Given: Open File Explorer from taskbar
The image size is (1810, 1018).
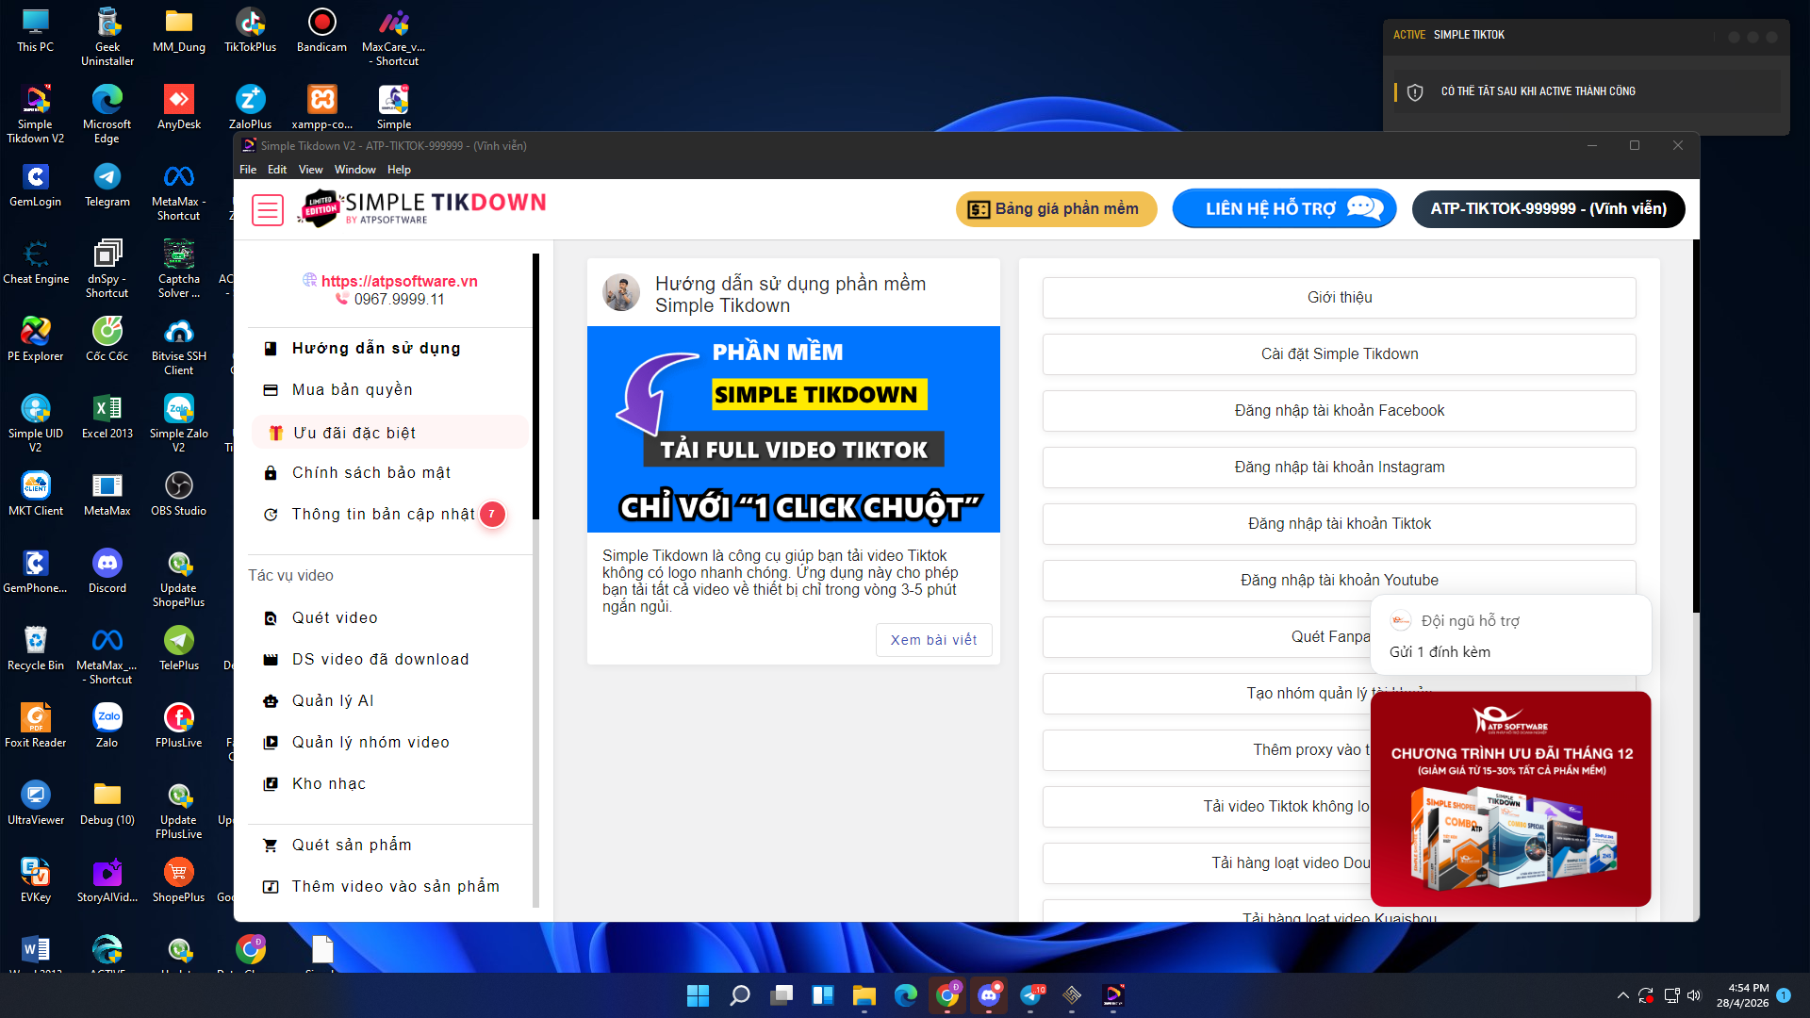Looking at the screenshot, I should point(864,995).
